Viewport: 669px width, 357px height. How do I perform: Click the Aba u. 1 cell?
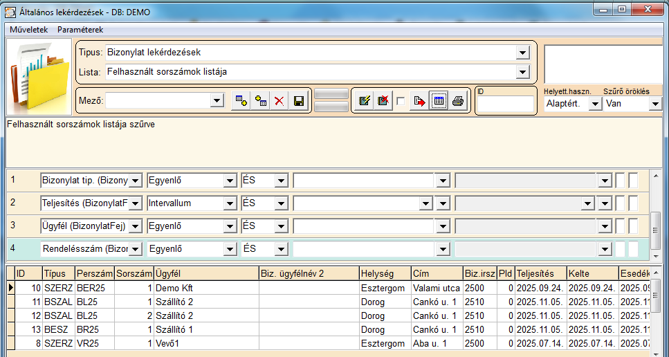[437, 344]
